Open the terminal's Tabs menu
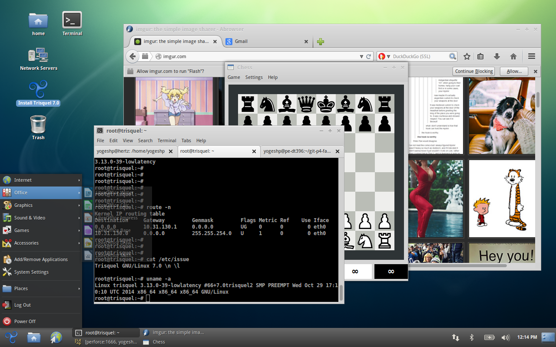This screenshot has height=347, width=556. click(186, 141)
